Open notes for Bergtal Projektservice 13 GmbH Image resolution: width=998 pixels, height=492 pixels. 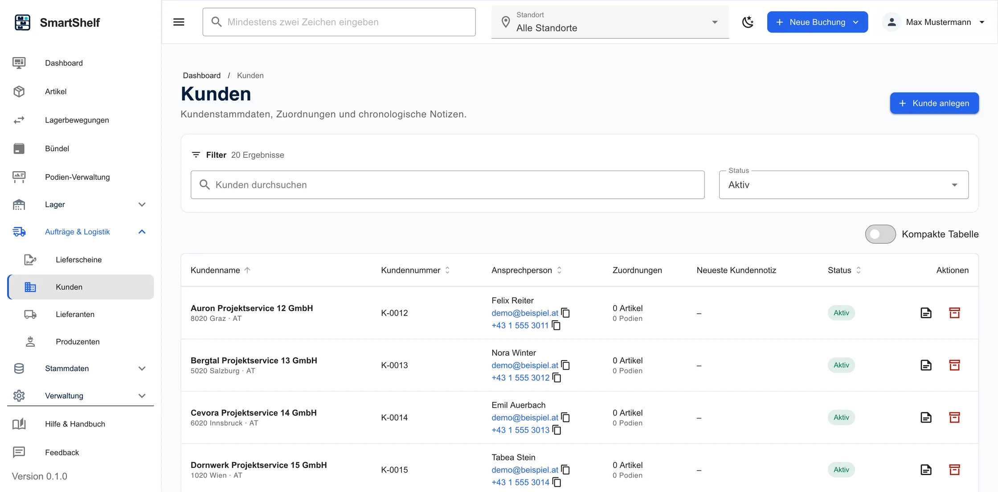click(926, 365)
